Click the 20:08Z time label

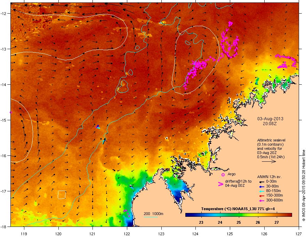(270, 124)
